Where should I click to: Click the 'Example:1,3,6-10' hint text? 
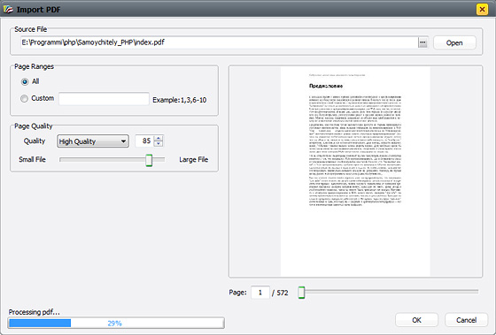click(179, 100)
